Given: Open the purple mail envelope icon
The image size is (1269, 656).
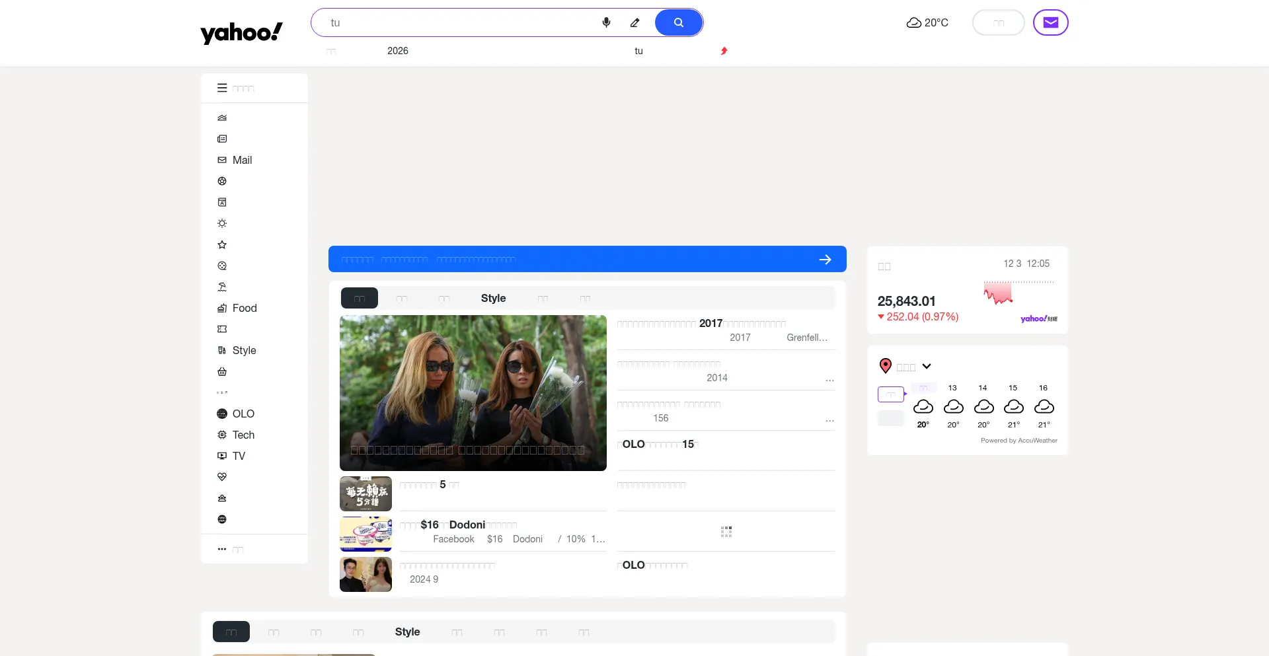Looking at the screenshot, I should [1050, 22].
